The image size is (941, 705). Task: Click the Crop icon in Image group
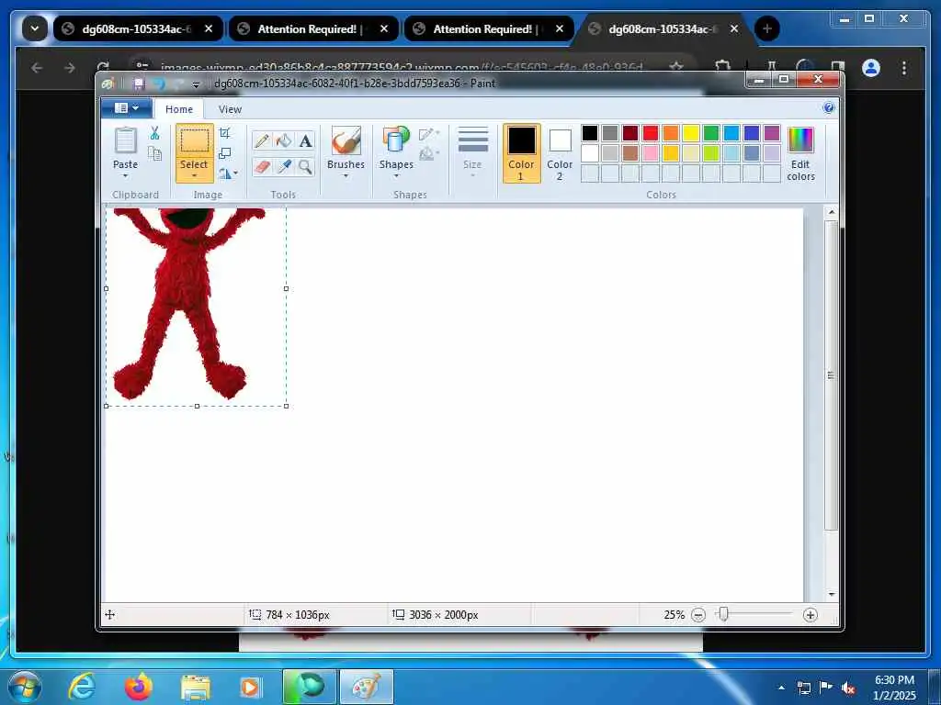[x=225, y=133]
